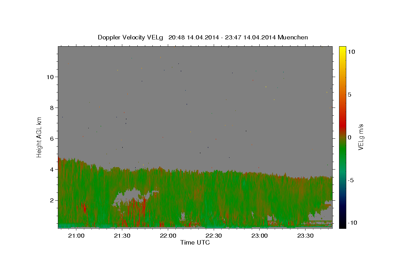
Task: Click the colorbar label -5
Action: (x=351, y=180)
